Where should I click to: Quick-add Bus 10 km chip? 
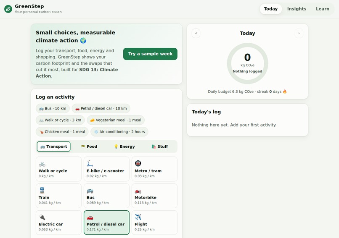point(53,109)
